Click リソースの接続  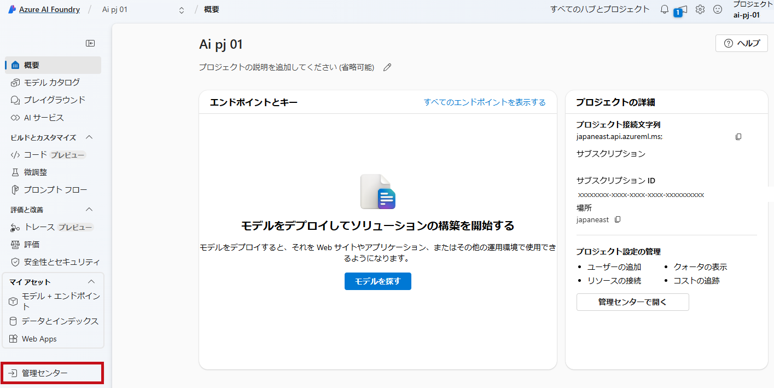(614, 281)
